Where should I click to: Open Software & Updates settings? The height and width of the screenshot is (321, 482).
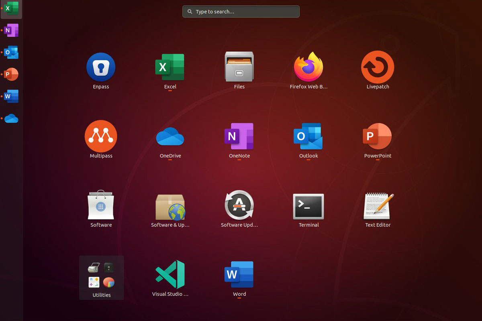[x=170, y=206]
